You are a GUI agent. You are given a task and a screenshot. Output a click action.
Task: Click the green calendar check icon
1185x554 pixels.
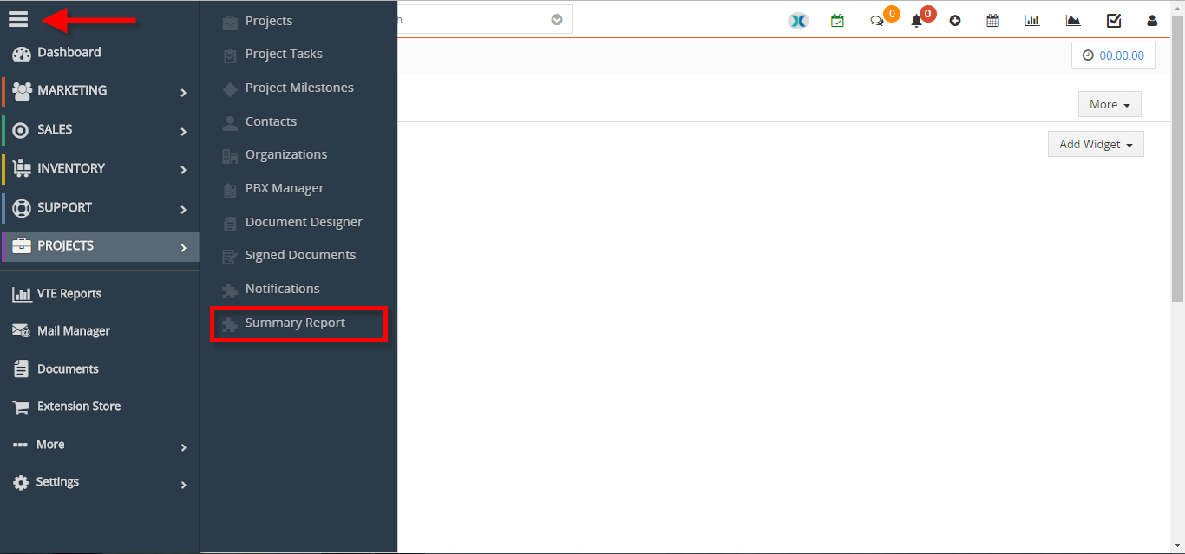[x=837, y=20]
